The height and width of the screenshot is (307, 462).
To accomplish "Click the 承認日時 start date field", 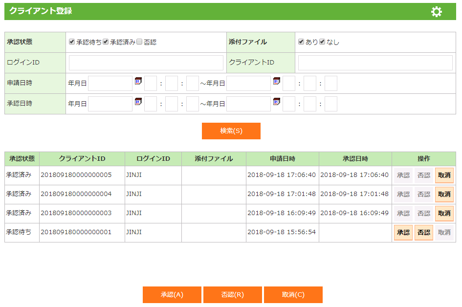I will pyautogui.click(x=110, y=104).
